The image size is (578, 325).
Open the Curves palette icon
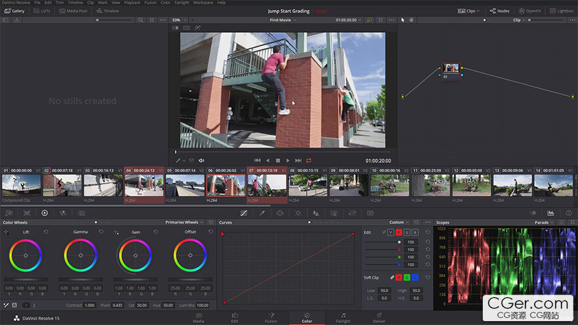point(244,213)
